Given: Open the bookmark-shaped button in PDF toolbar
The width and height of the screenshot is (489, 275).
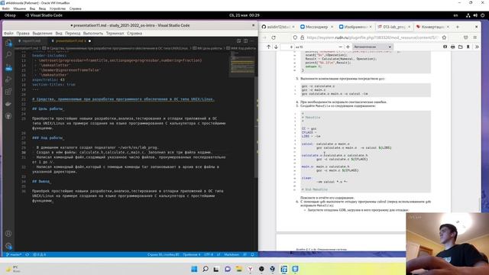Looking at the screenshot, I should (468, 47).
